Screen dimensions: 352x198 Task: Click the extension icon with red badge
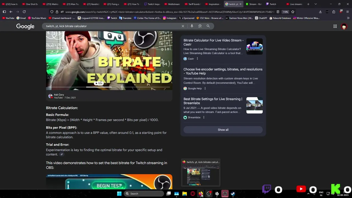click(341, 12)
